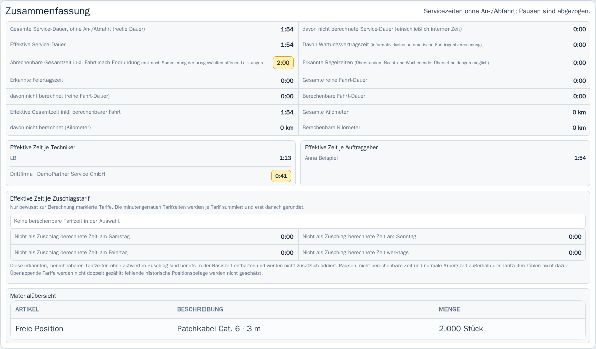This screenshot has width=596, height=349.
Task: Click the label 'Gesamte Service-Dauer, ohne An-/Abfahrt'
Action: point(61,29)
